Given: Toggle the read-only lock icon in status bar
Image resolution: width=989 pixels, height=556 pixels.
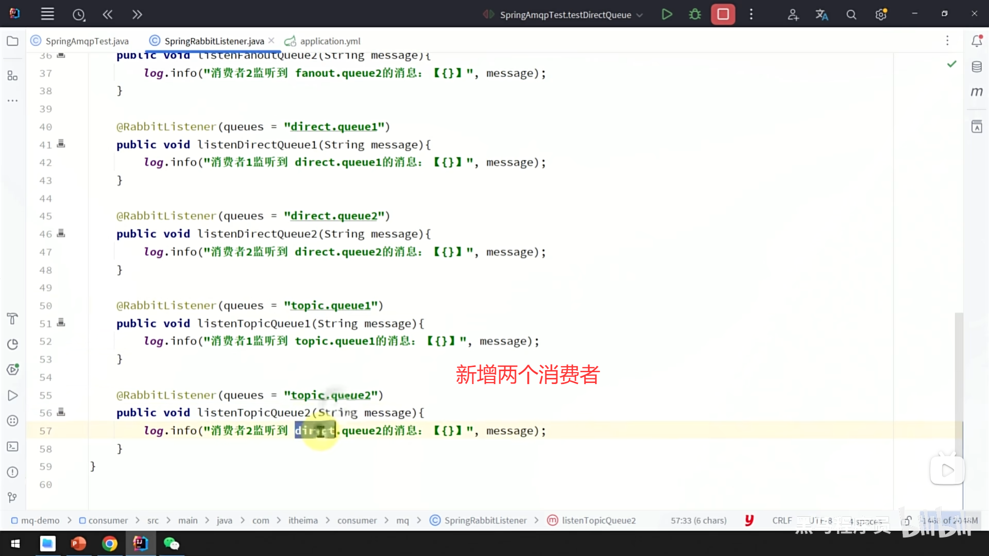Looking at the screenshot, I should pyautogui.click(x=907, y=520).
